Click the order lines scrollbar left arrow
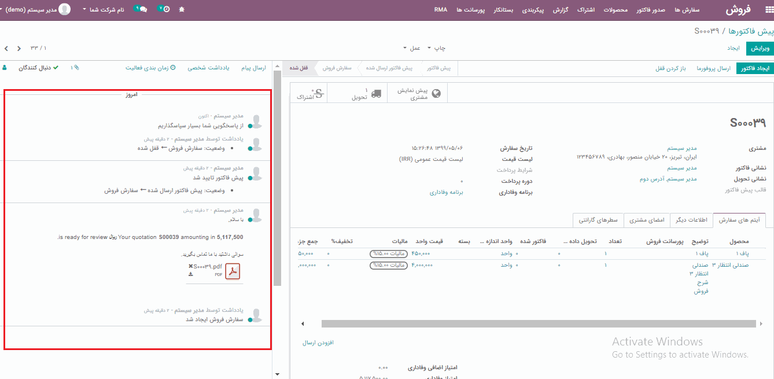Viewport: 774px width, 379px height. 303,323
